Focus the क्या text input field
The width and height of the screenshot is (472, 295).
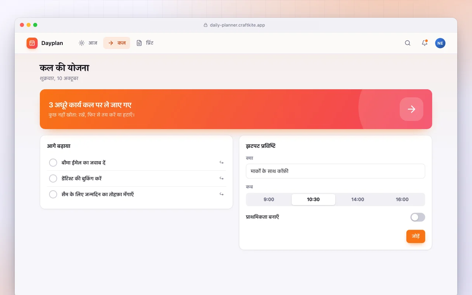(x=336, y=171)
